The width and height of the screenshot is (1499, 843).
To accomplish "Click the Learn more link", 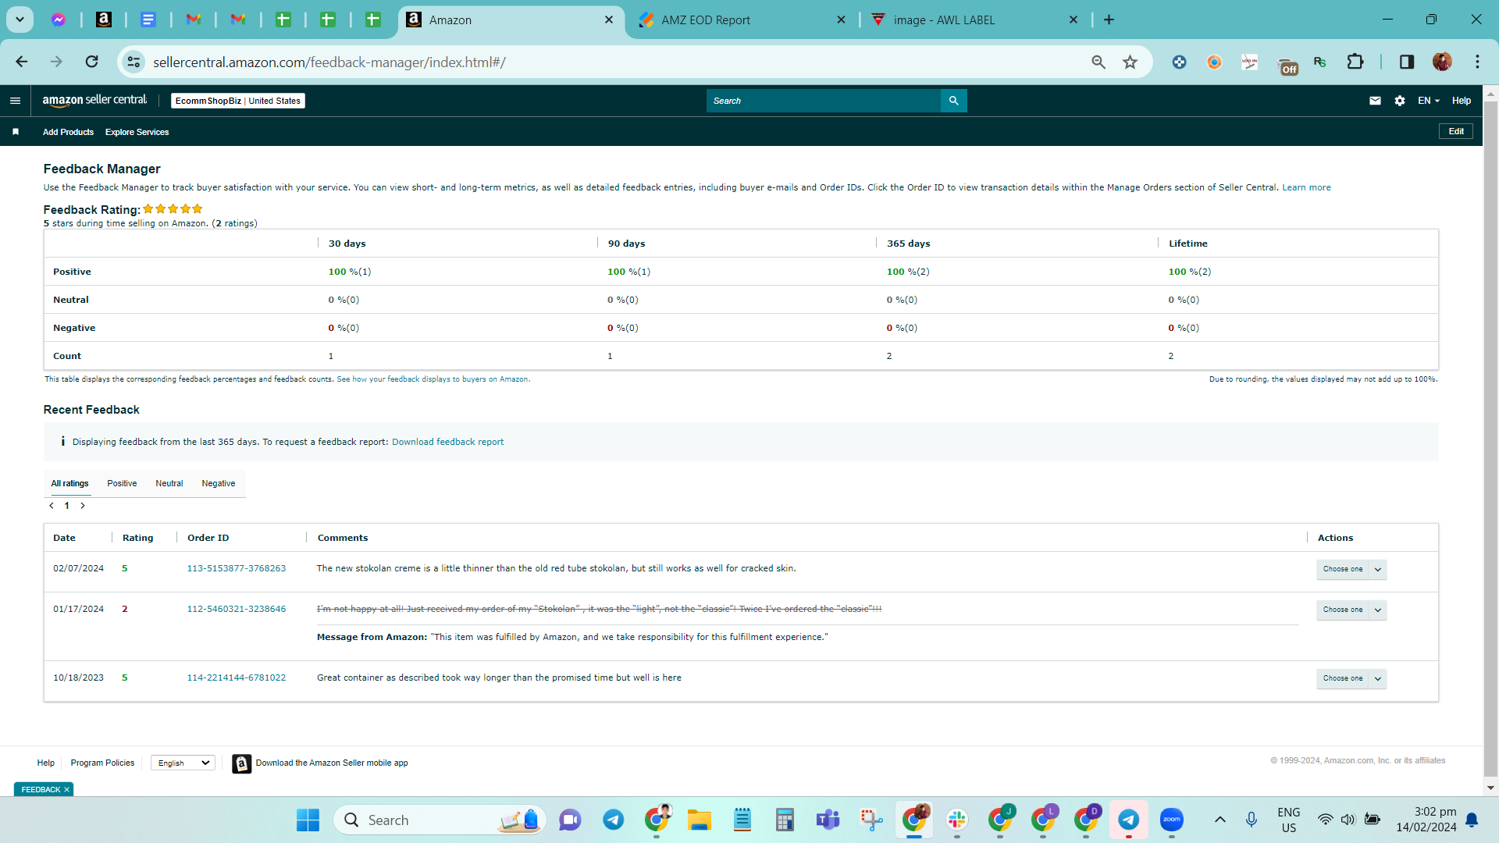I will (1306, 187).
